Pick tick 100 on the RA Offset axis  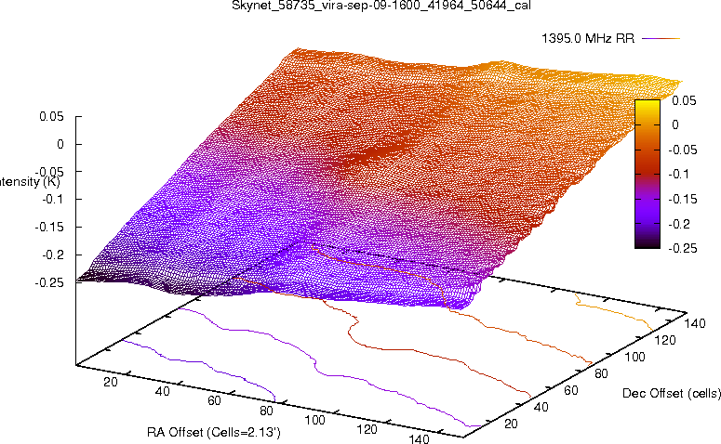(x=314, y=420)
